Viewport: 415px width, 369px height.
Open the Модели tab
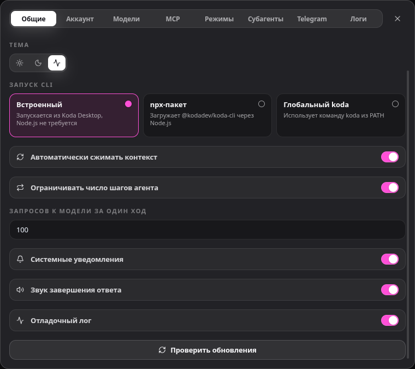coord(126,19)
